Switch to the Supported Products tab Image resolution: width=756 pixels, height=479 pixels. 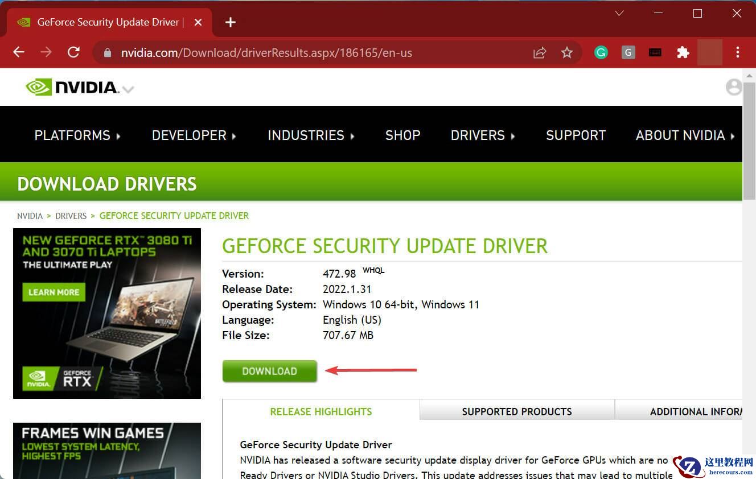[x=516, y=411]
